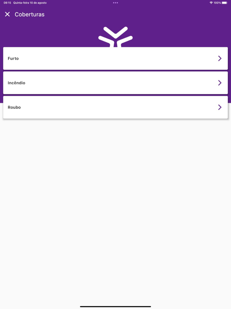Image resolution: width=231 pixels, height=309 pixels.
Task: Tap the Wi-Fi status icon
Action: point(211,3)
